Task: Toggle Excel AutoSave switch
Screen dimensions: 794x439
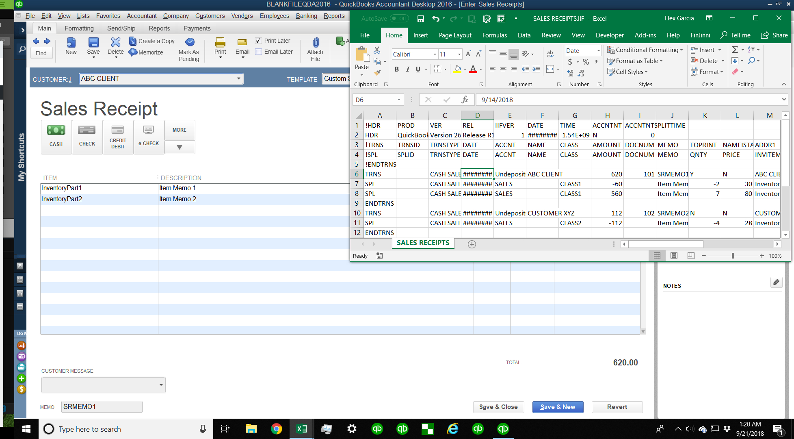Action: (399, 19)
